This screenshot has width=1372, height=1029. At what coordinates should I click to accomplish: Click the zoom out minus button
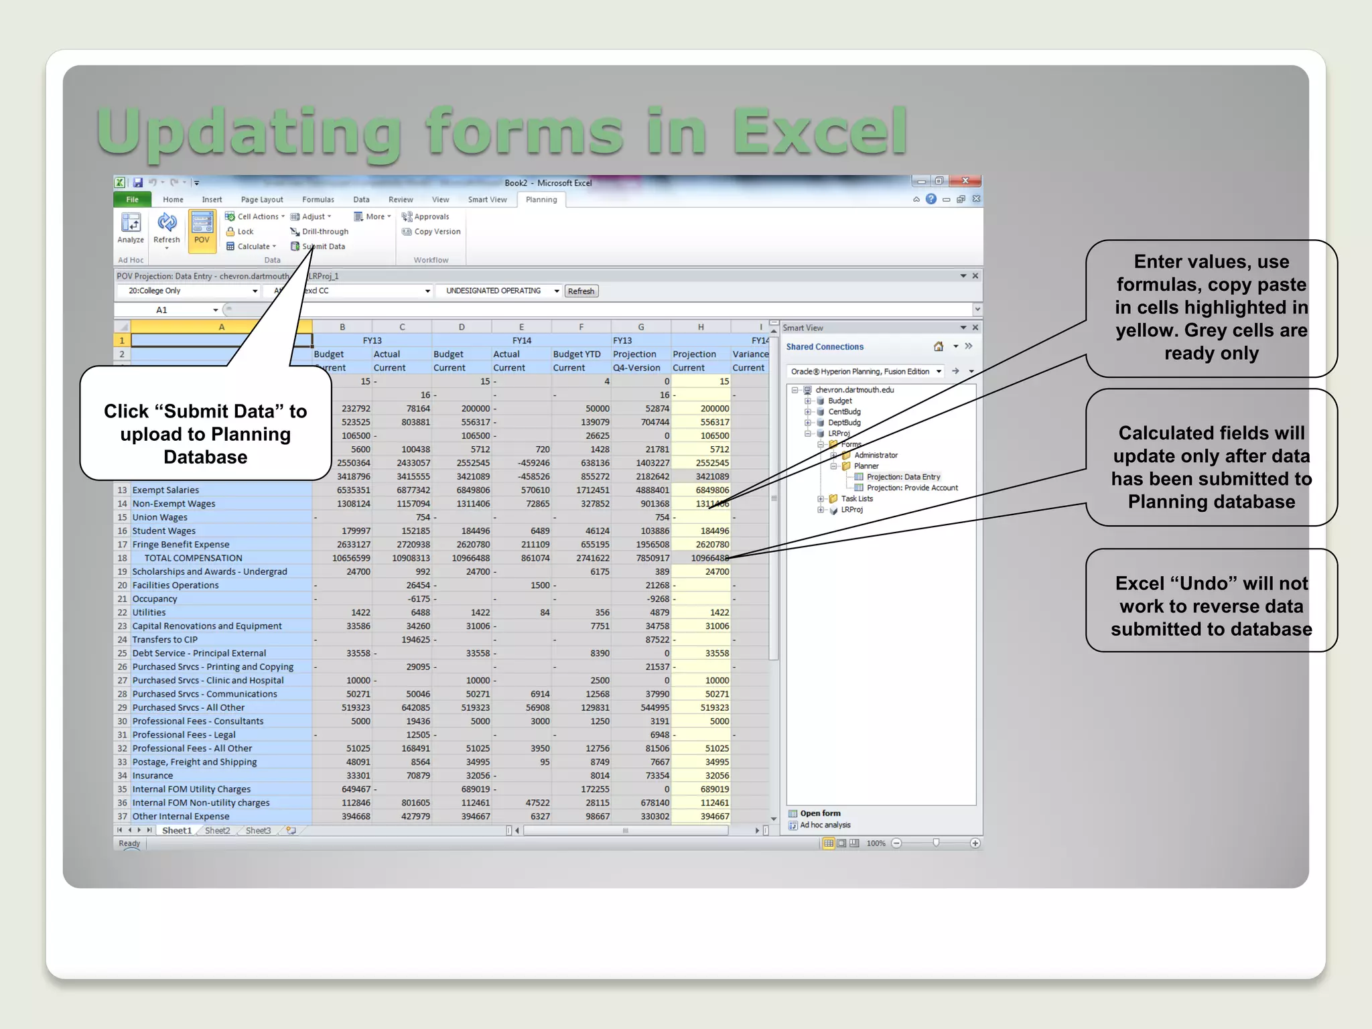click(x=896, y=843)
